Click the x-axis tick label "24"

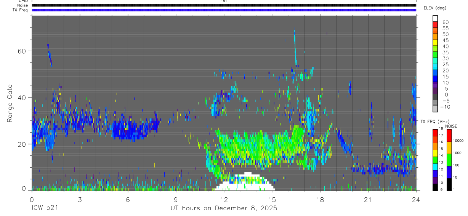tap(416, 200)
